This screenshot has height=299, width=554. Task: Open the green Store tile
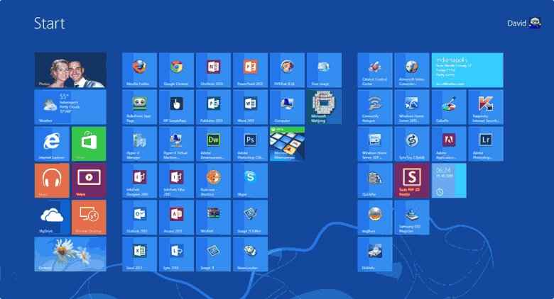pos(89,144)
